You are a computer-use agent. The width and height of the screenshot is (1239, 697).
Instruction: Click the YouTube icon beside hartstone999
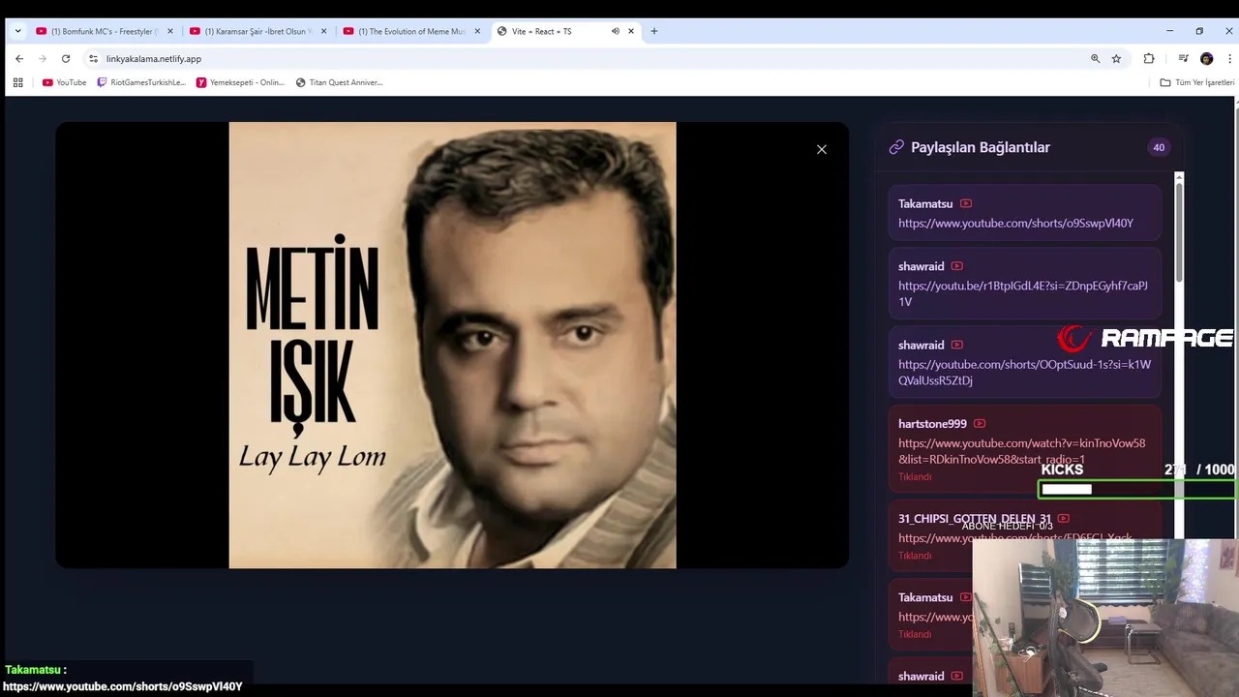pos(980,423)
